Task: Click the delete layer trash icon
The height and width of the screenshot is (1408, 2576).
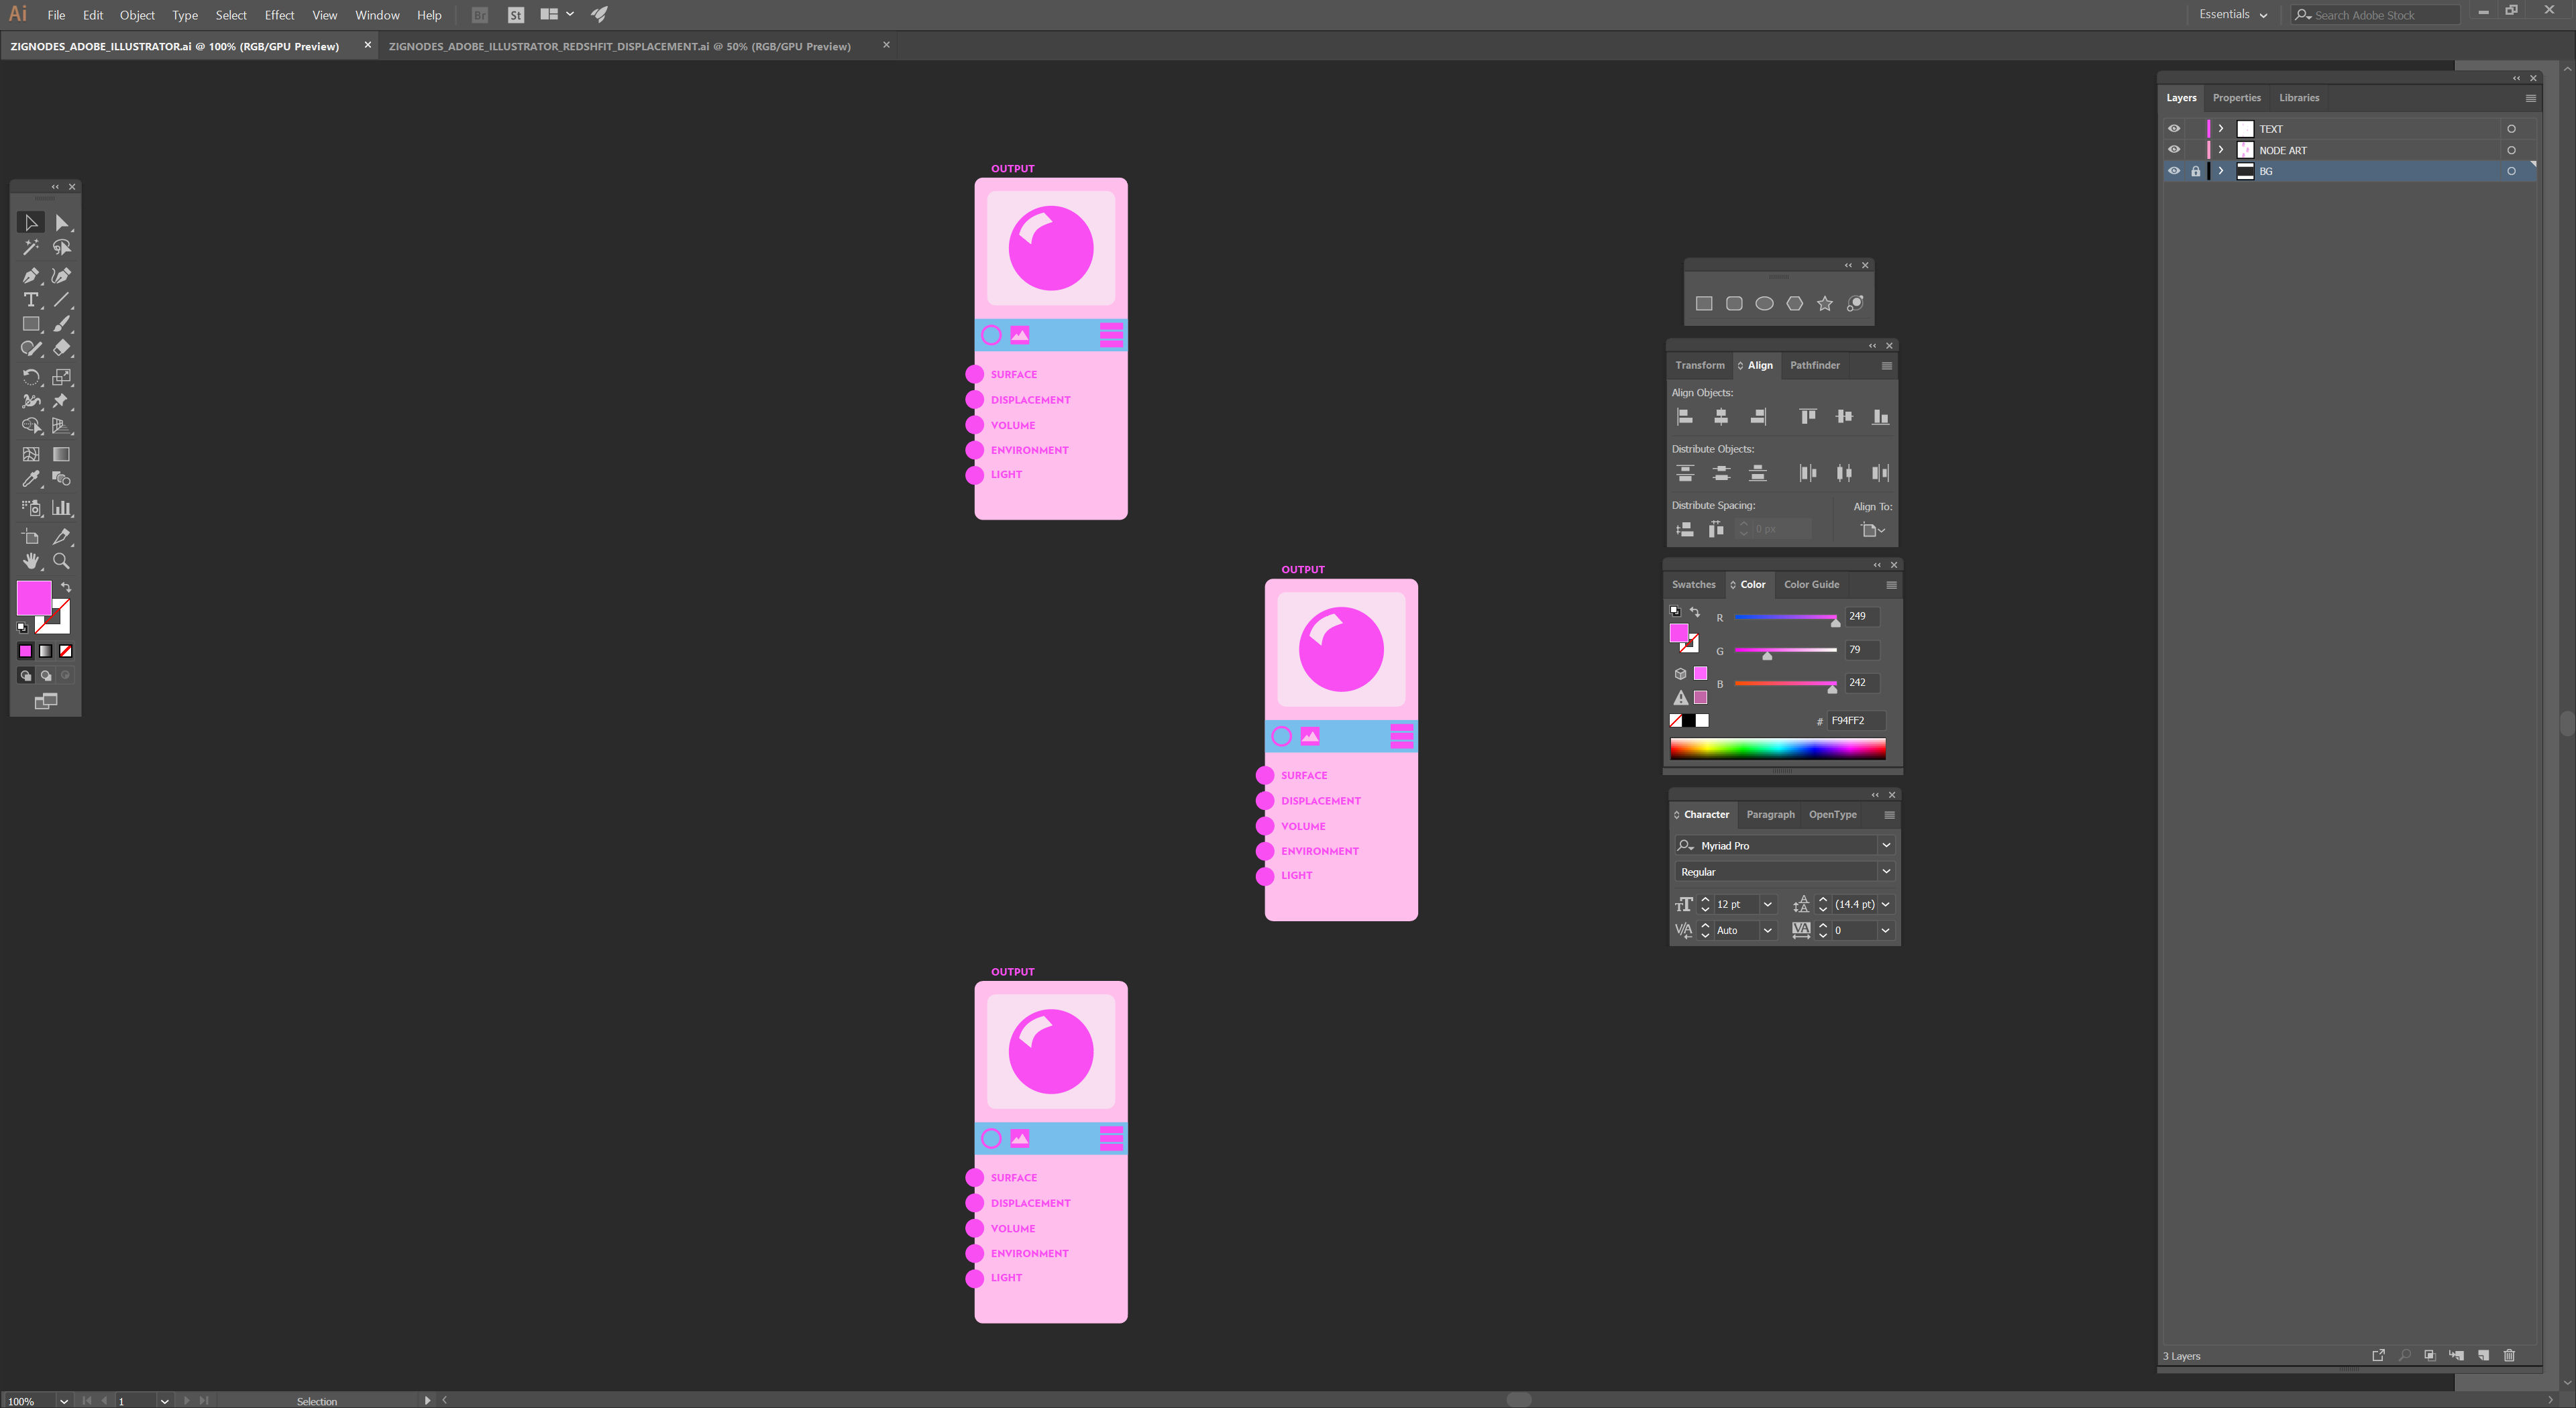Action: (x=2509, y=1355)
